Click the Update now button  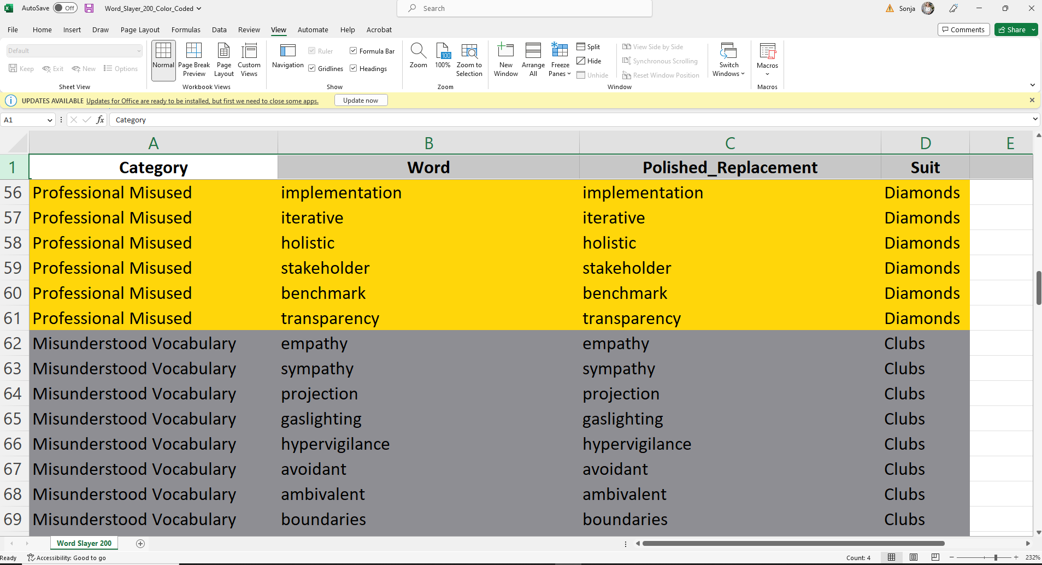(x=361, y=101)
